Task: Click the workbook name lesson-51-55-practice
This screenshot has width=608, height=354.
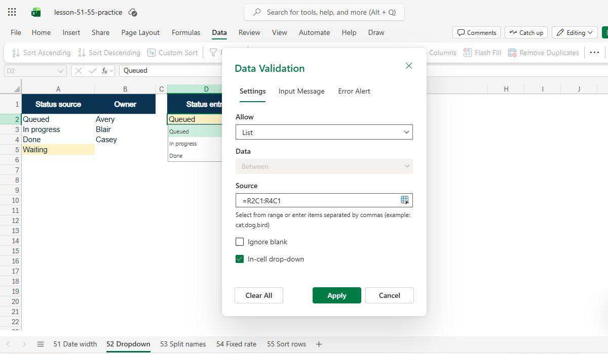Action: [x=88, y=12]
